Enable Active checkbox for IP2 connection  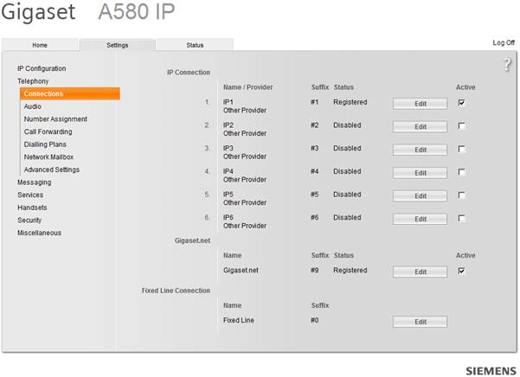(461, 126)
